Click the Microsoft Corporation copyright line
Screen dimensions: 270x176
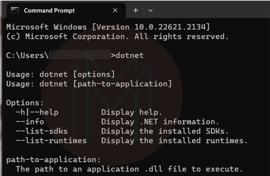pyautogui.click(x=117, y=37)
